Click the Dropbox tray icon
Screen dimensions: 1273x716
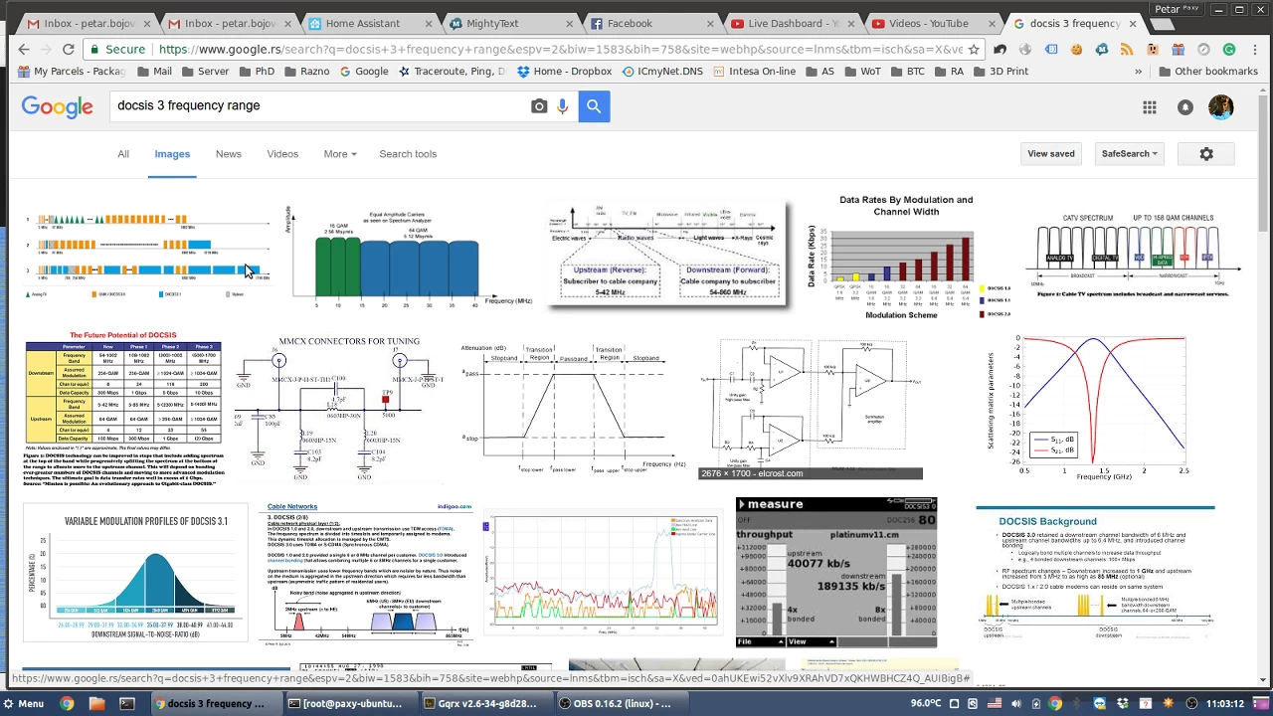[1123, 703]
